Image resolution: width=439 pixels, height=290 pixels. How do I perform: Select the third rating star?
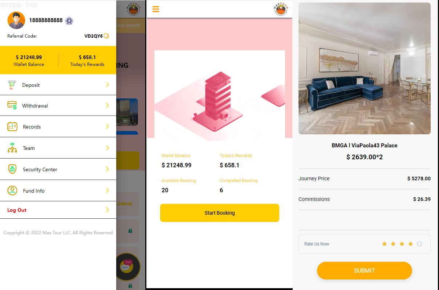click(402, 244)
